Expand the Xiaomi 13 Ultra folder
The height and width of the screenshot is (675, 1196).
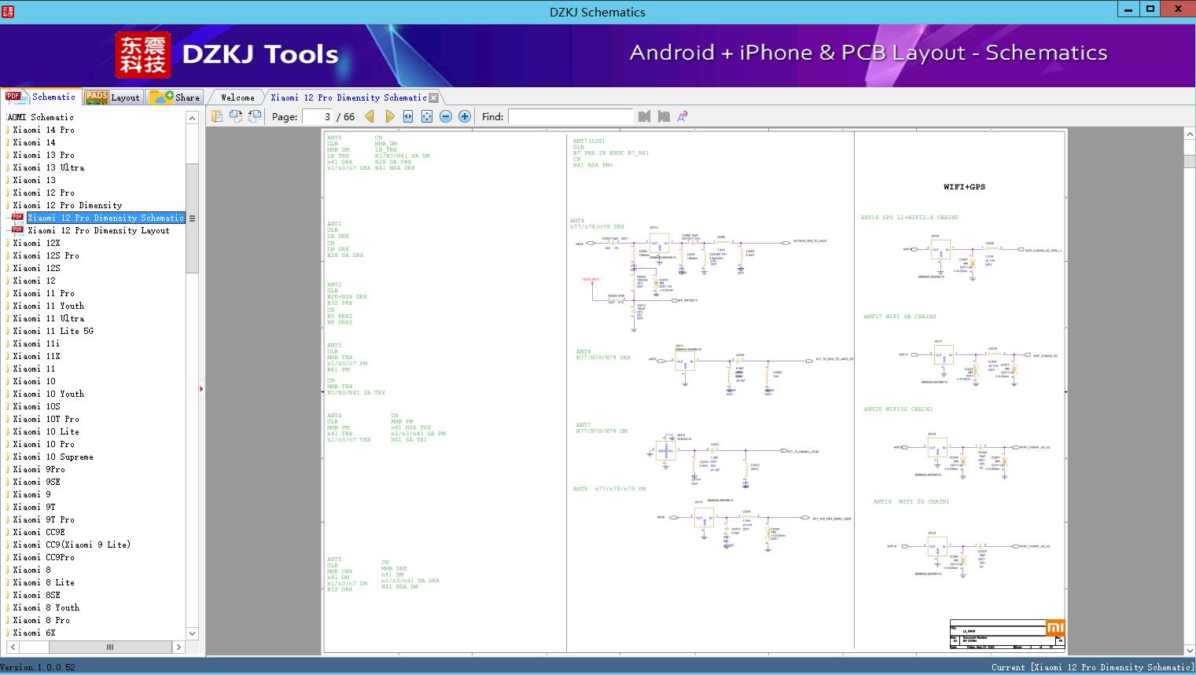48,167
